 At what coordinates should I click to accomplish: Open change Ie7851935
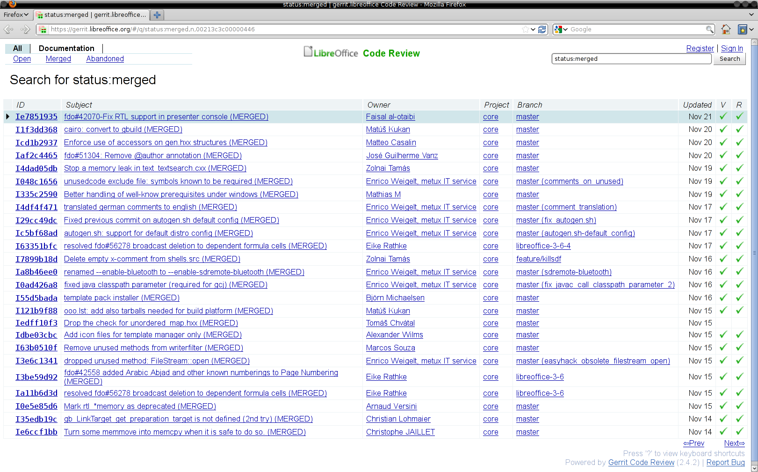click(36, 116)
